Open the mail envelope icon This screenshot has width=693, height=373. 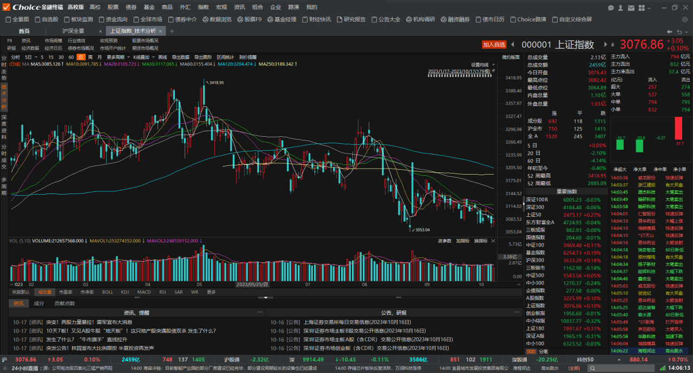click(x=631, y=8)
